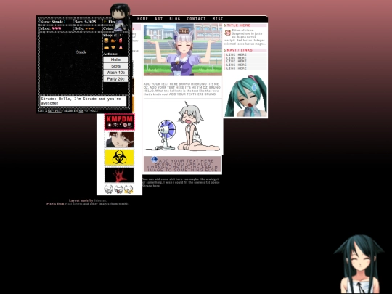Open the BLOG menu item
392x294 pixels.
pos(175,19)
